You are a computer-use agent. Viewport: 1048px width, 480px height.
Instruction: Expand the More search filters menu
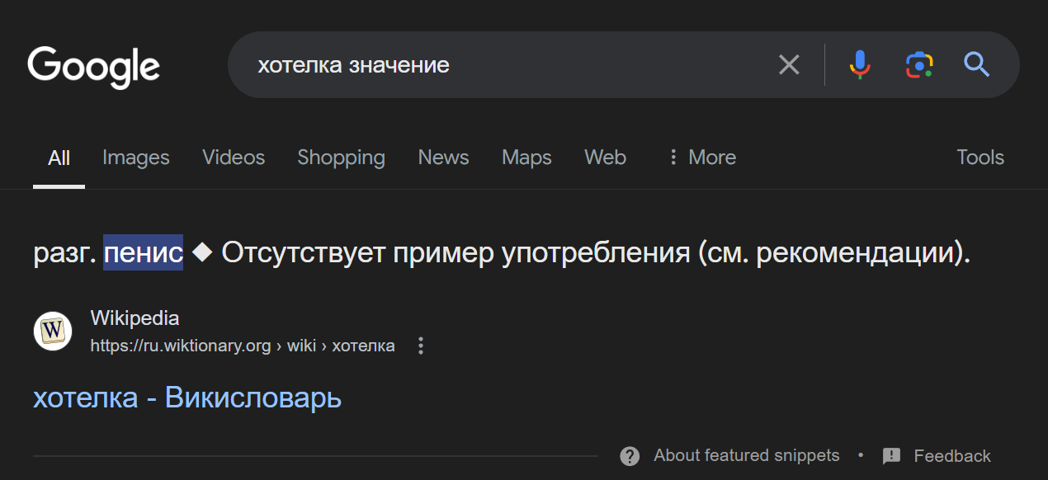pos(702,157)
